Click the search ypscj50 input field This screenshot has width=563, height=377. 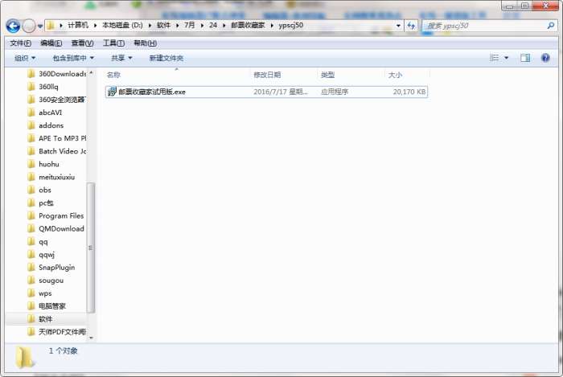[x=484, y=26]
